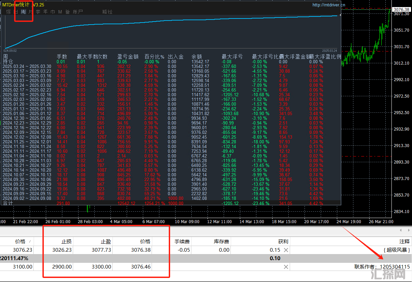The height and width of the screenshot is (282, 412).
Task: Click the 2025.03.24 ~ 2025.03.30 week row
Action: (27, 67)
